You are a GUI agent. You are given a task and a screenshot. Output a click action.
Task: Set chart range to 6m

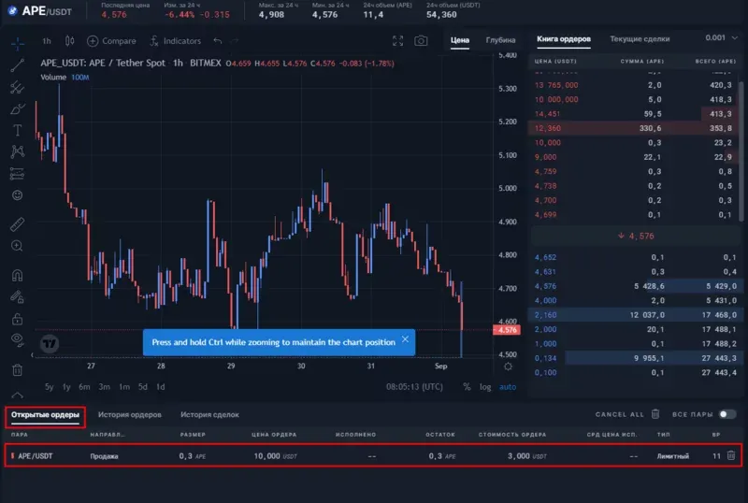(x=84, y=387)
